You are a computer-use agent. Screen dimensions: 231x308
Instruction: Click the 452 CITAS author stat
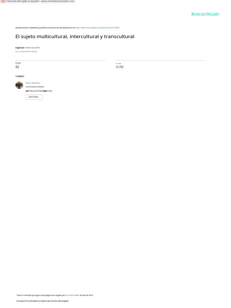pyautogui.click(x=48, y=91)
